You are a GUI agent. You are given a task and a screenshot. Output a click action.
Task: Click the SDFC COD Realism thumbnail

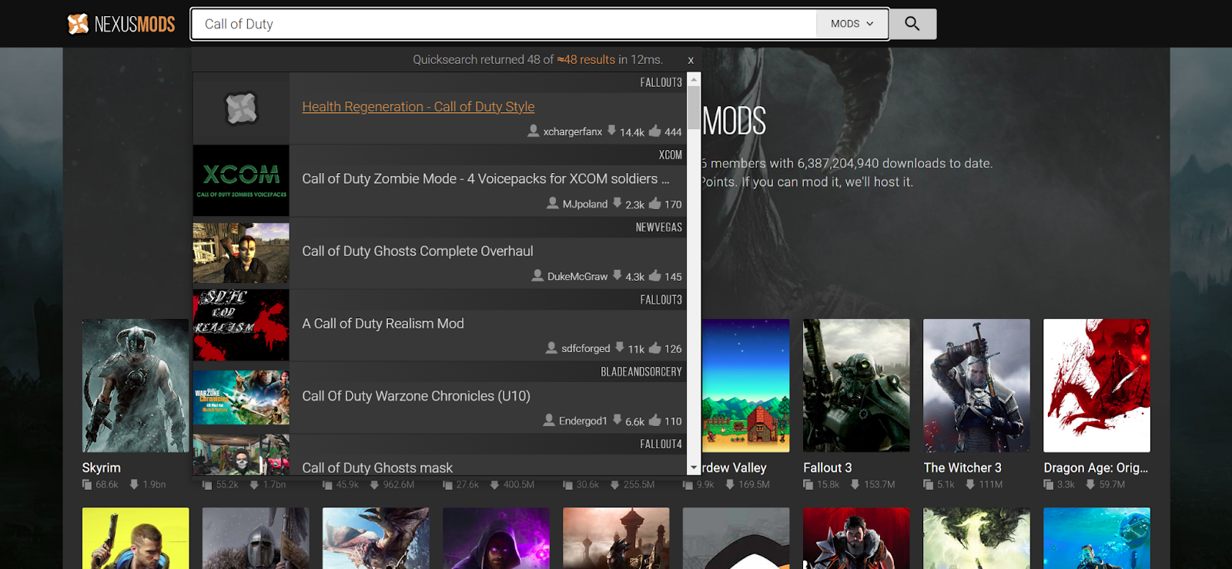241,325
